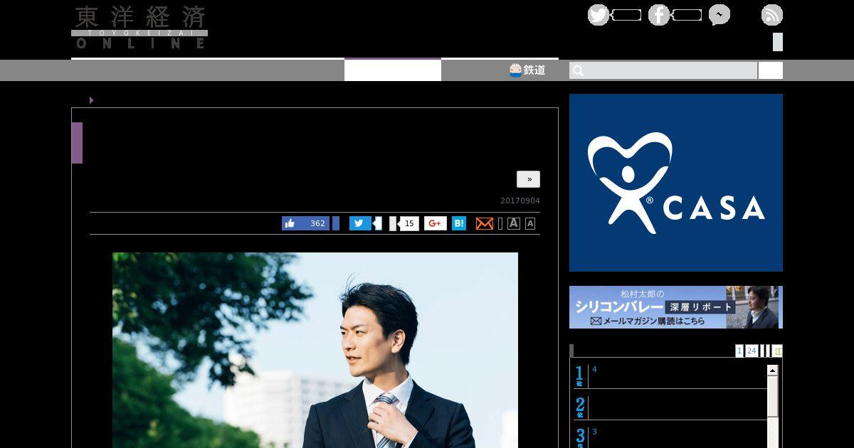Click the header Twitter circle icon
This screenshot has height=448, width=854.
[x=599, y=15]
